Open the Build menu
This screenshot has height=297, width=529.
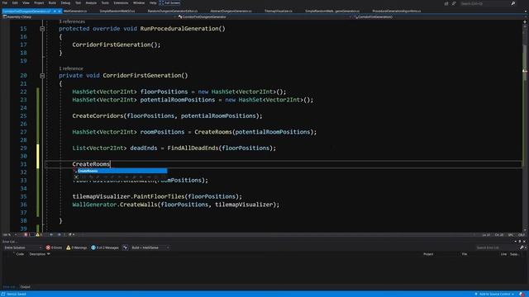coord(52,2)
